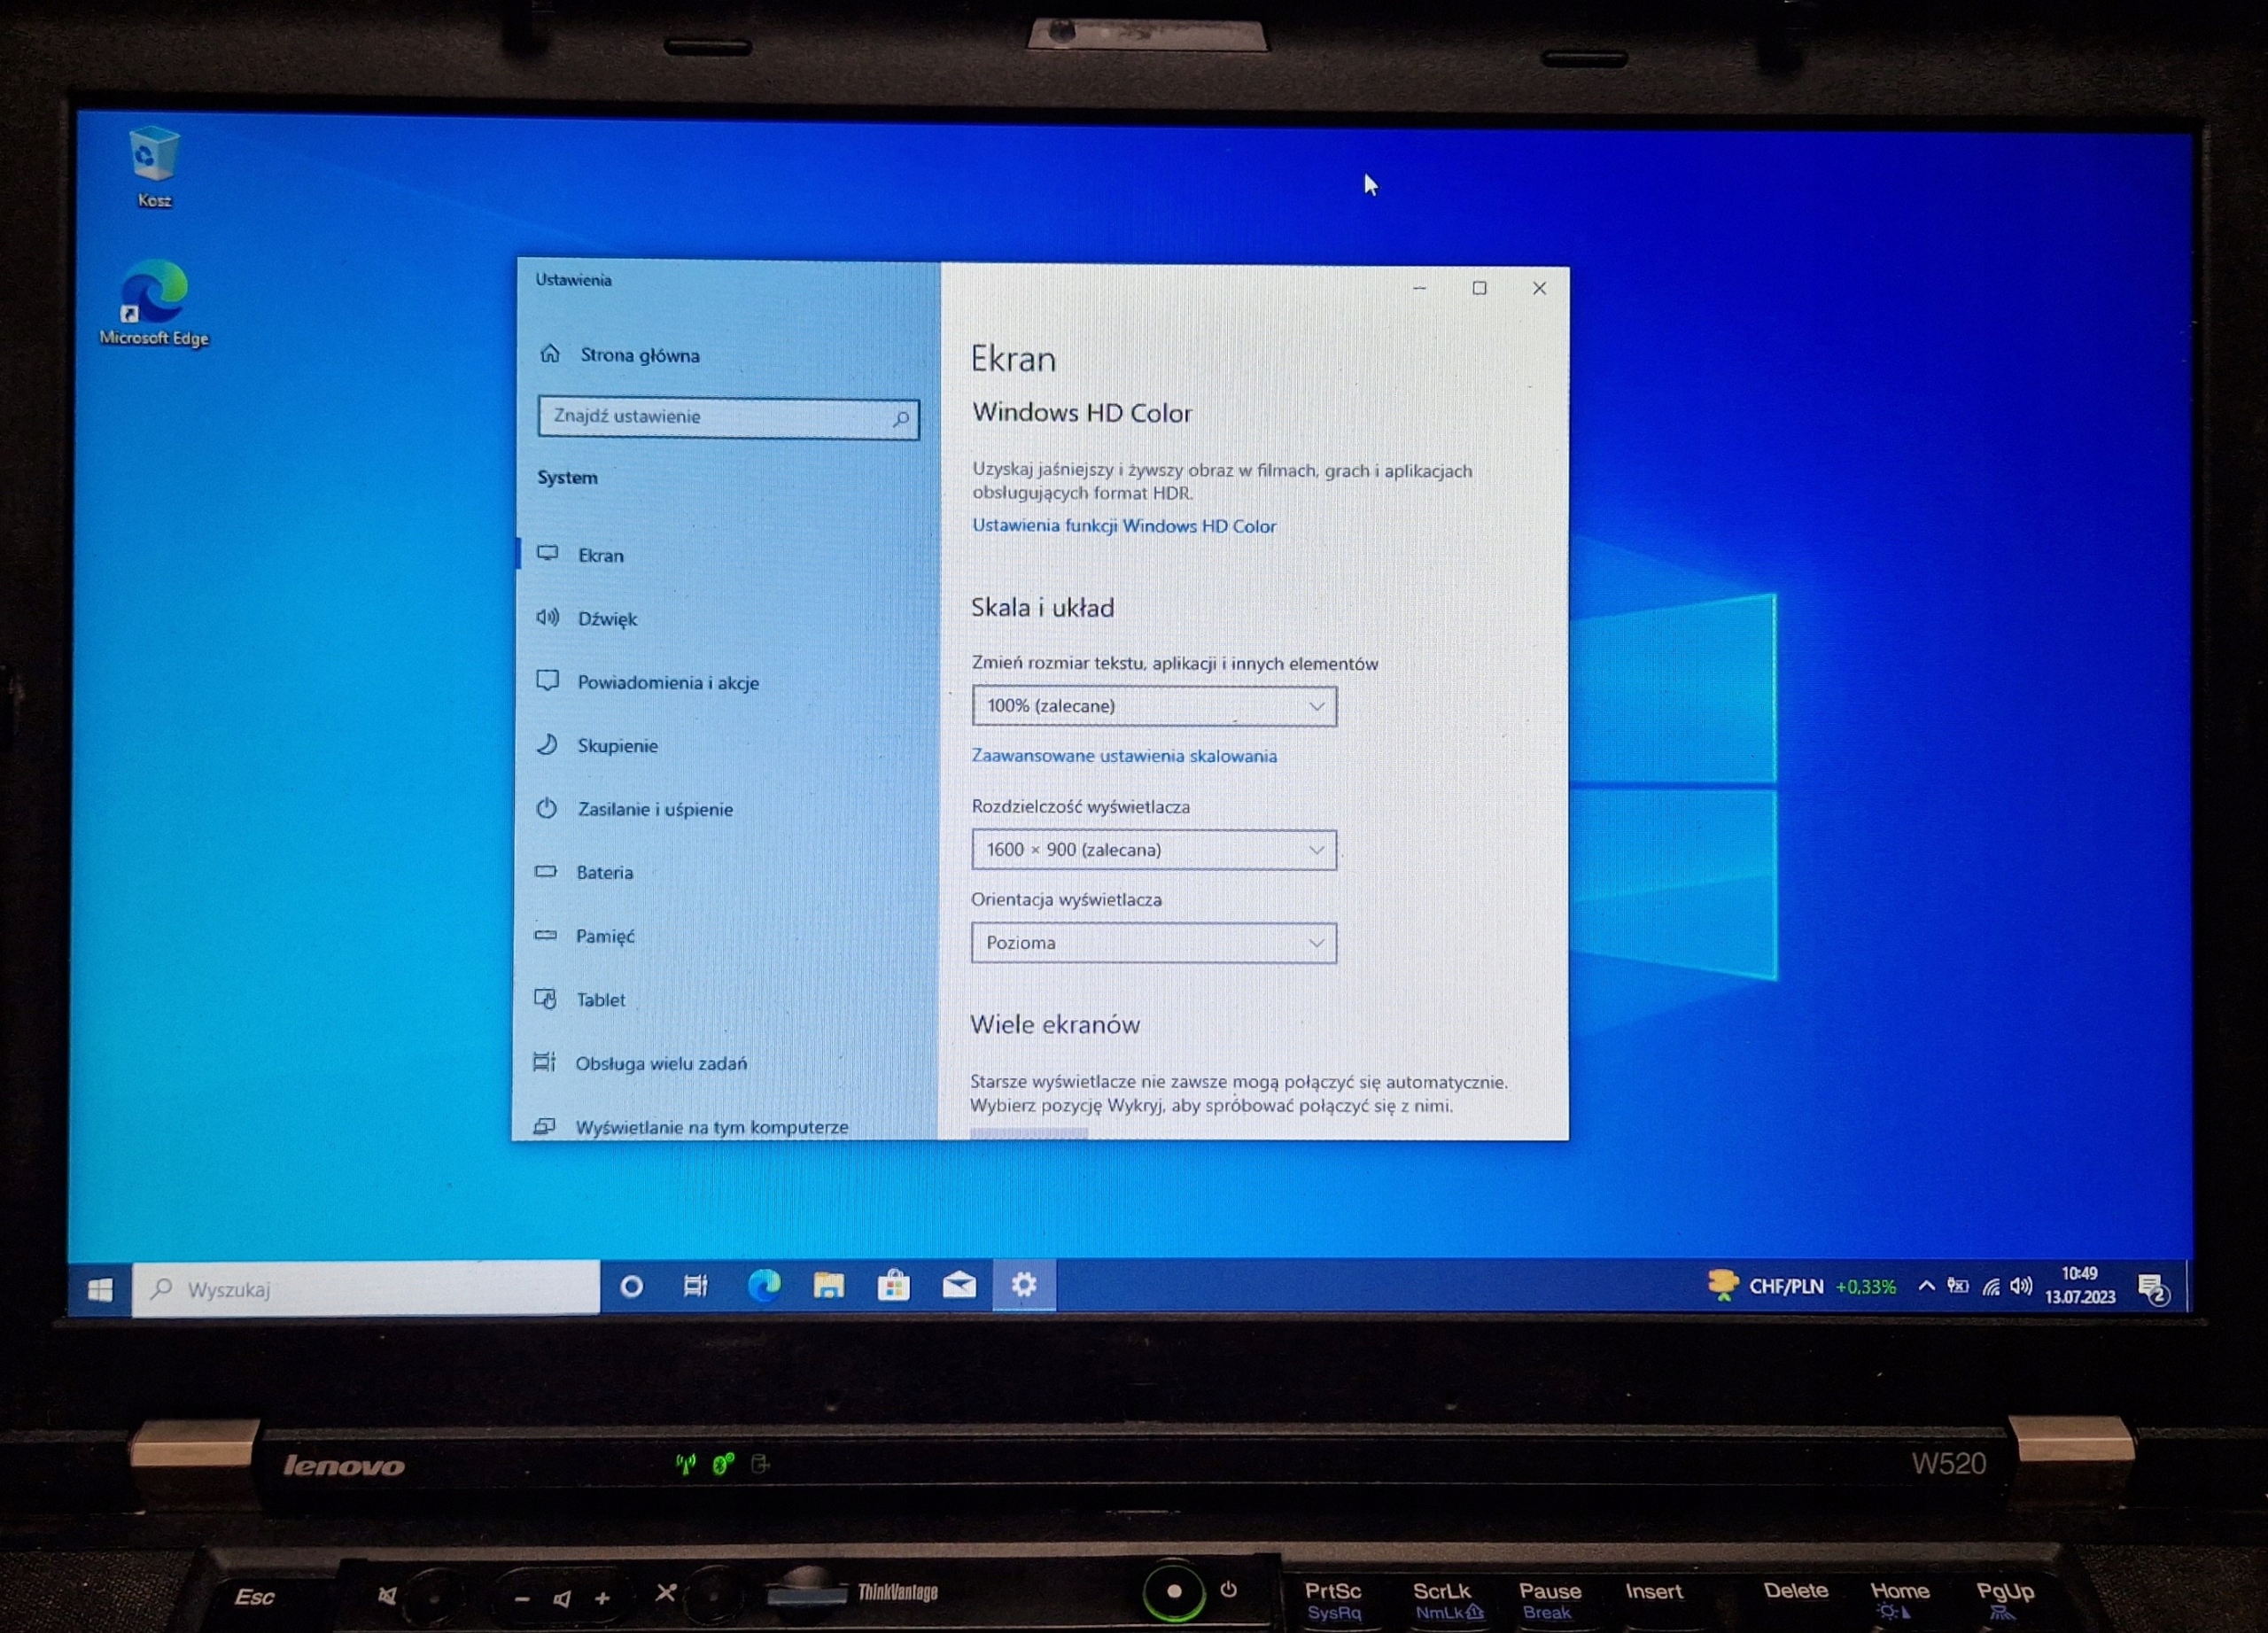Minimize the Ustawienia window
The height and width of the screenshot is (1633, 2268).
(x=1419, y=288)
